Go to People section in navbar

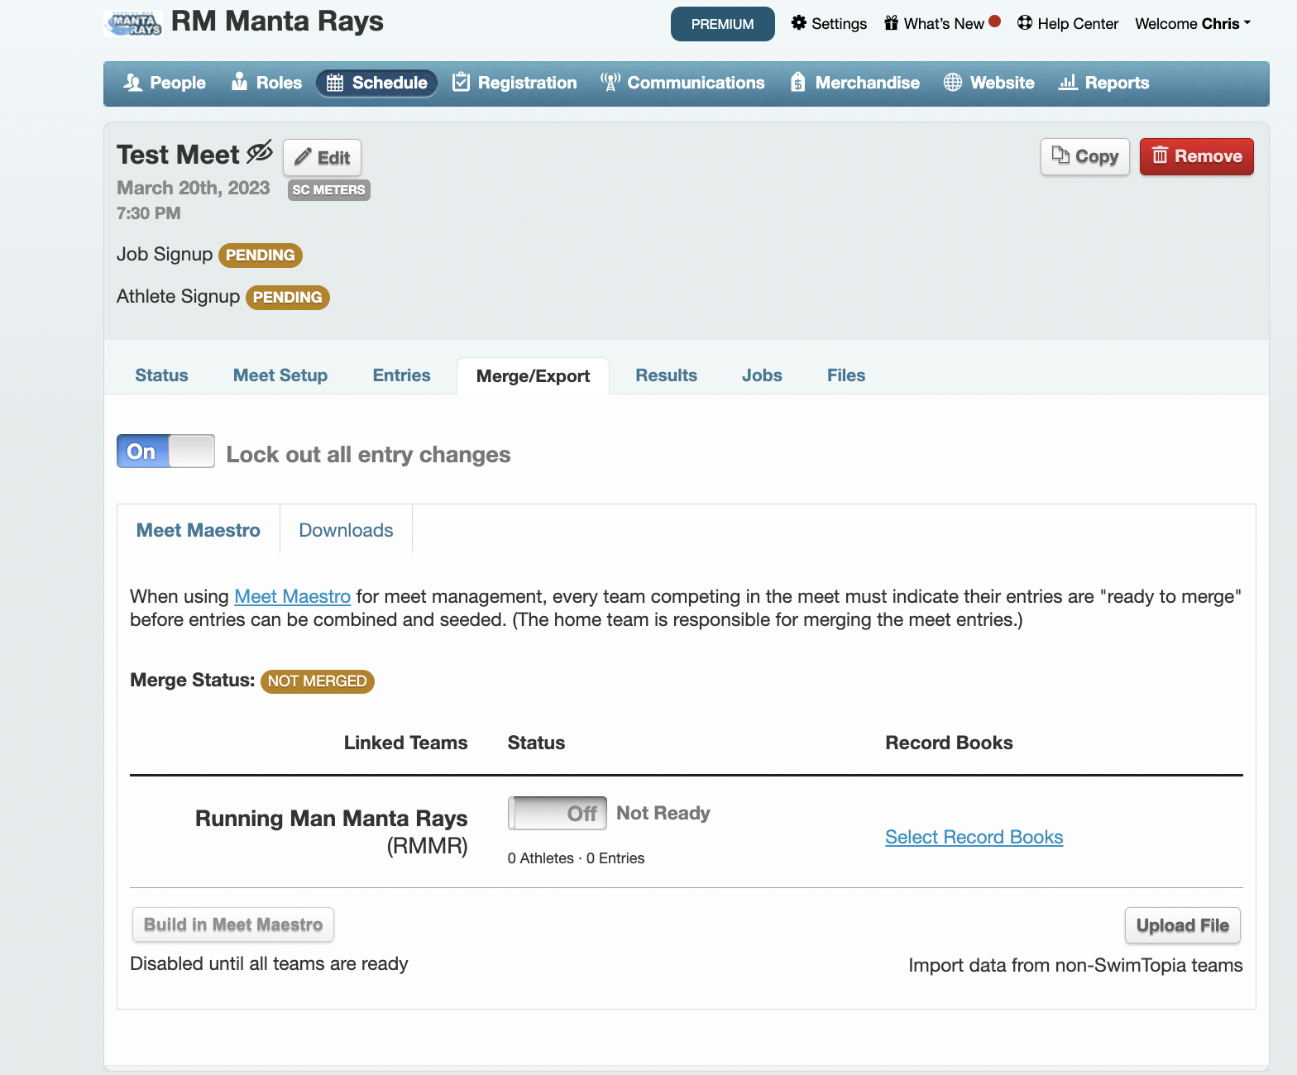click(165, 83)
